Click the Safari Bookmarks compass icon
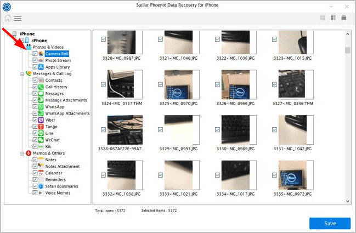The height and width of the screenshot is (233, 356). [41, 186]
